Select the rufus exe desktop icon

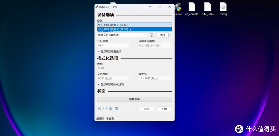pyautogui.click(x=178, y=9)
